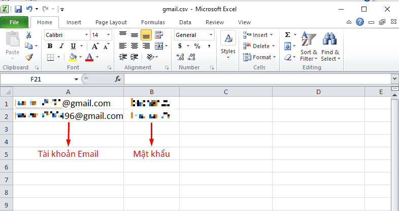
Task: Click the Undo arrow icon
Action: point(29,9)
